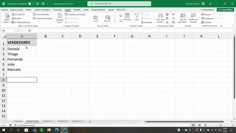Open the Arquivo menu
Viewport: 236px width, 133px height.
[5, 10]
